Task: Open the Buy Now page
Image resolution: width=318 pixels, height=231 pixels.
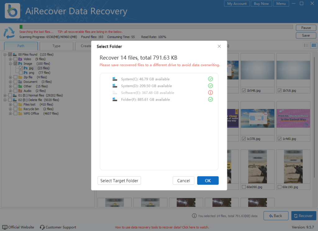Action: (x=261, y=4)
